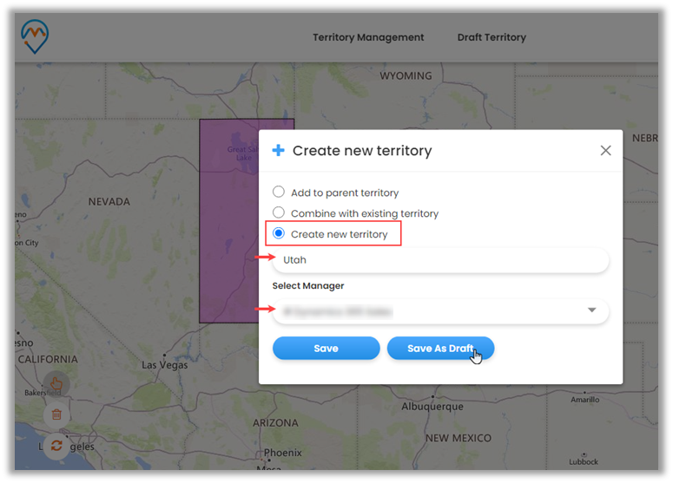Choose Combine with existing territory radio

279,213
